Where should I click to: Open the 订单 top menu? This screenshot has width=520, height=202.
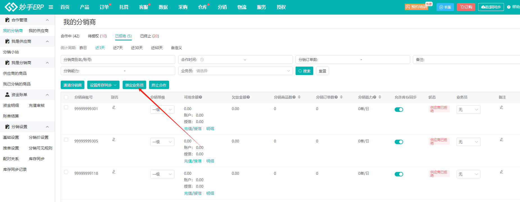[104, 7]
